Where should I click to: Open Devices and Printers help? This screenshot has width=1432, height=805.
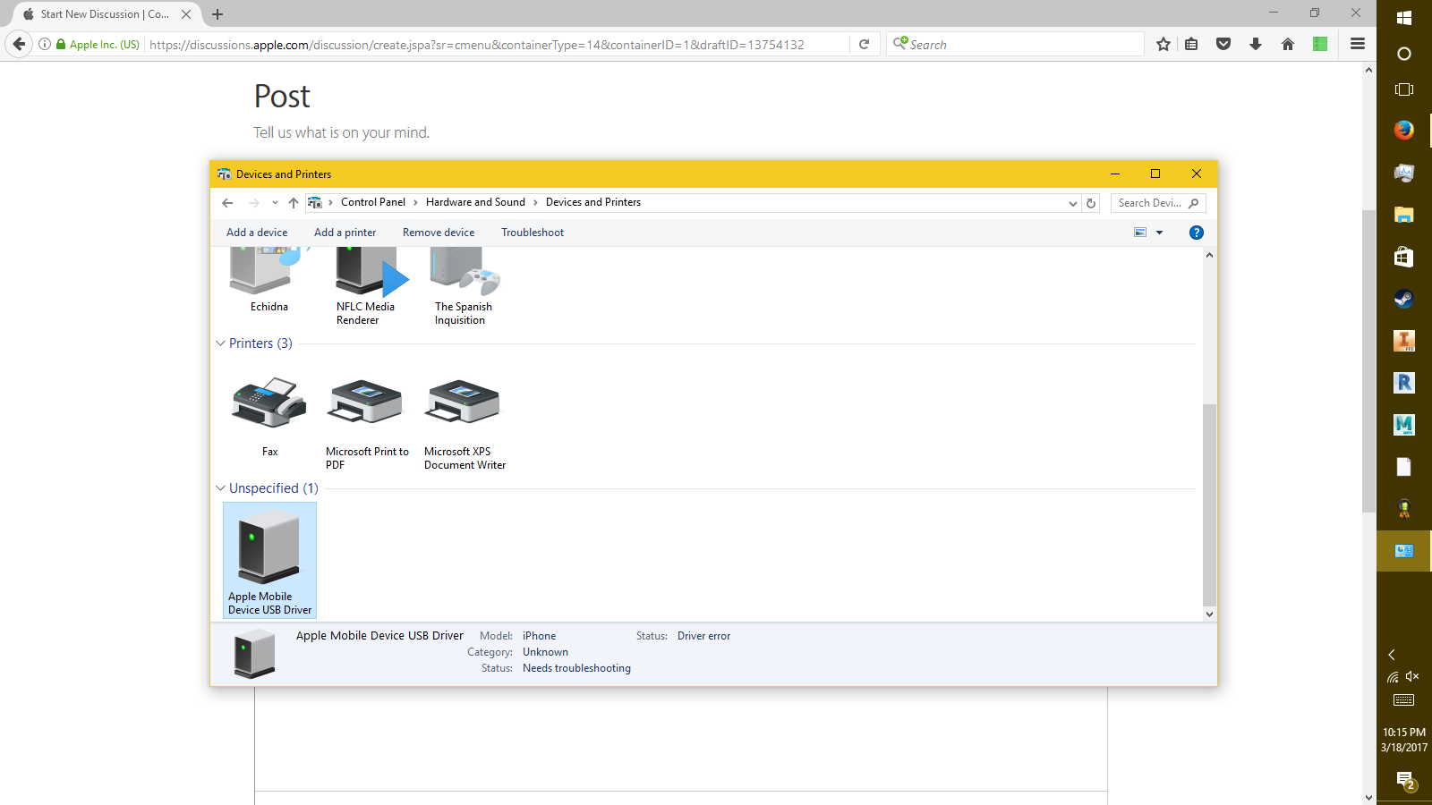point(1197,233)
